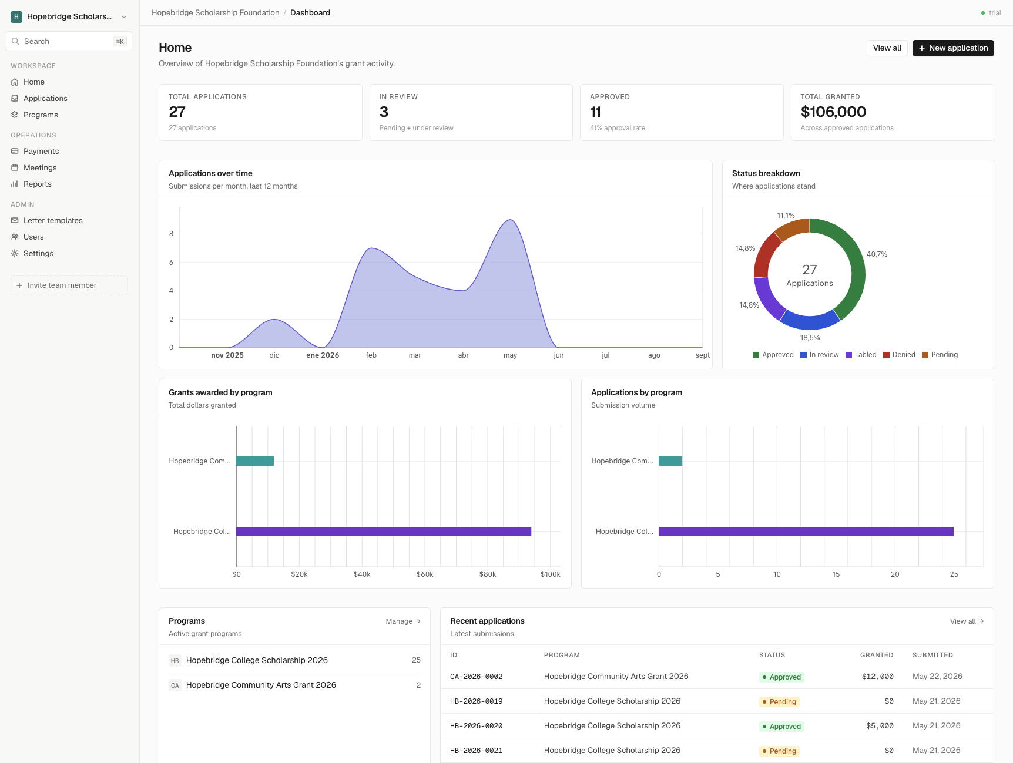
Task: Click the Letter templates envelope icon
Action: click(x=15, y=221)
